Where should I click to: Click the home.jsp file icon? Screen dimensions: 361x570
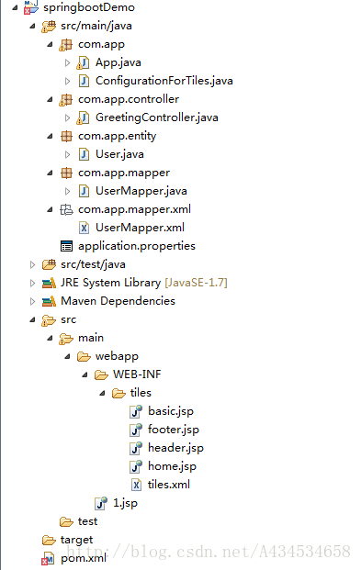136,466
